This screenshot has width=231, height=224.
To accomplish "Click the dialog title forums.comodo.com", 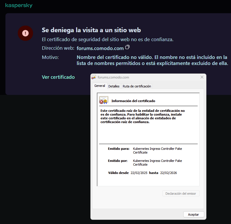I will pyautogui.click(x=113, y=77).
